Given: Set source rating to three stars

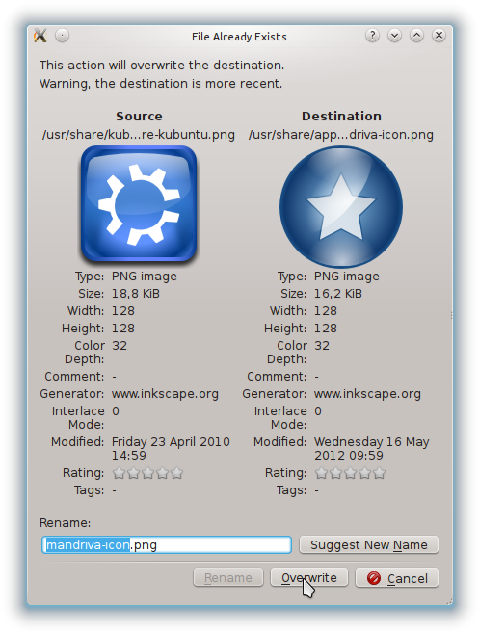Looking at the screenshot, I should (147, 473).
